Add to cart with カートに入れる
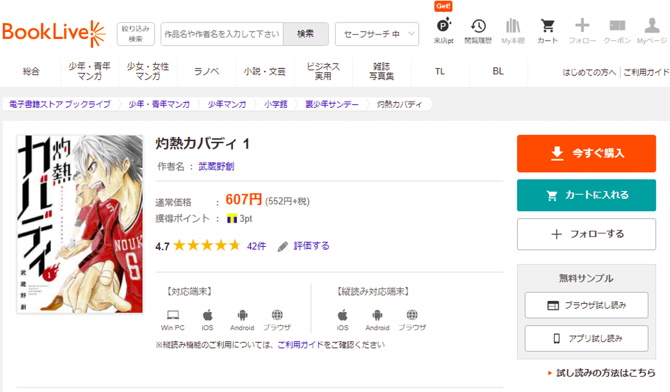Image resolution: width=670 pixels, height=392 pixels. (586, 195)
